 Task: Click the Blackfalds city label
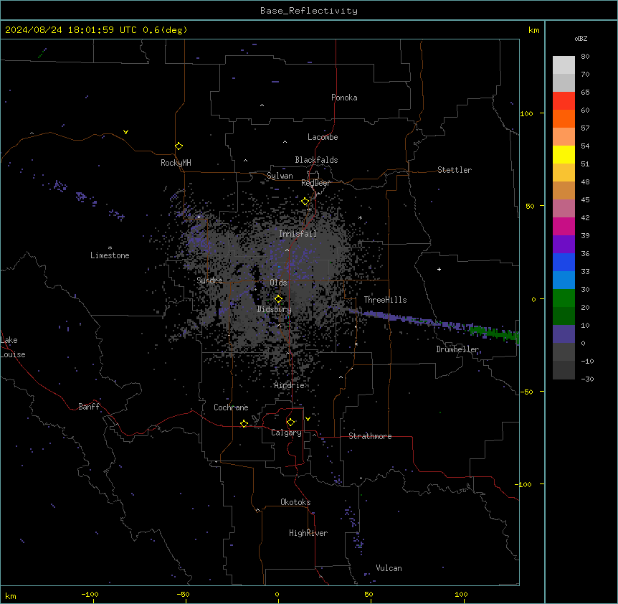pyautogui.click(x=316, y=160)
